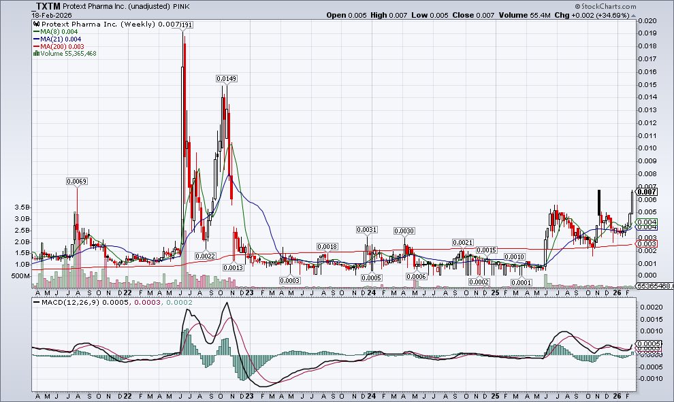Click the Open 0.005 value in header
The height and width of the screenshot is (402, 674).
tap(347, 15)
